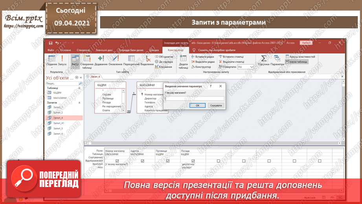The width and height of the screenshot is (362, 204).
Task: Toggle show checkbox in eighth empty grid column
Action: click(294, 161)
